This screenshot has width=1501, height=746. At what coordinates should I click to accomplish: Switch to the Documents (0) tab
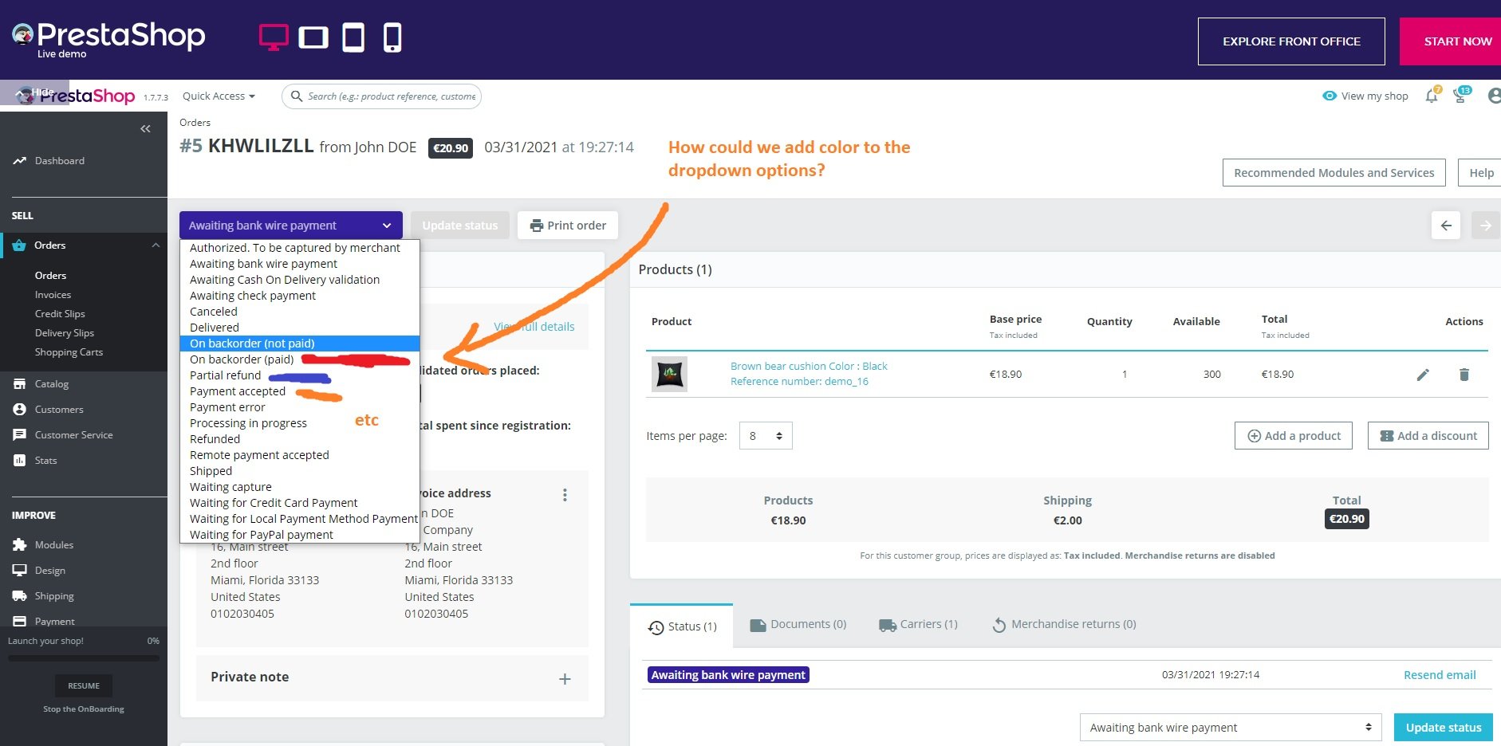click(798, 624)
